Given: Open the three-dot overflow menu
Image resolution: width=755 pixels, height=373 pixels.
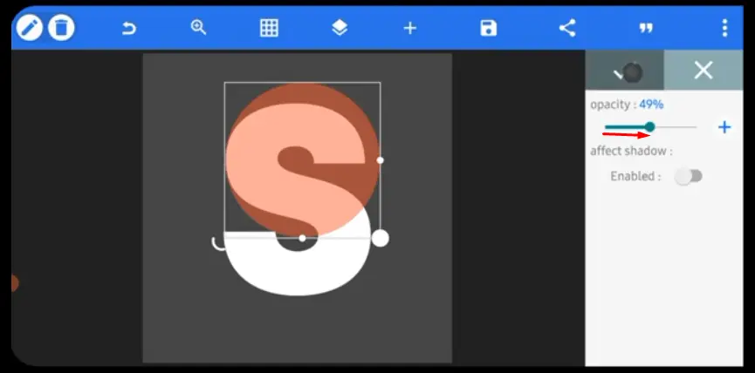Looking at the screenshot, I should tap(724, 28).
